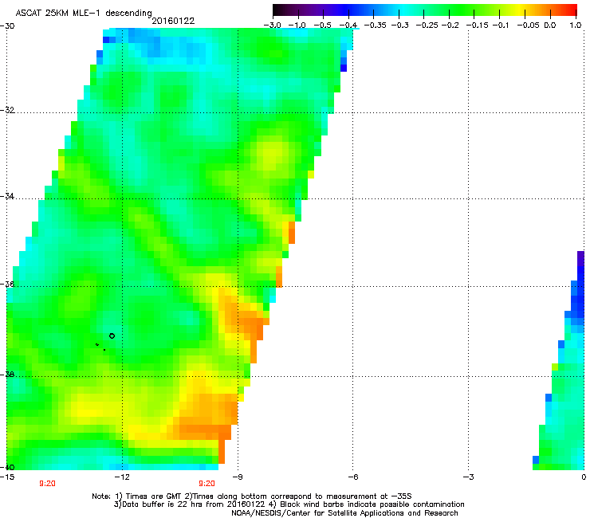
Task: Click the "-1.0" color scale label
Action: tap(297, 26)
